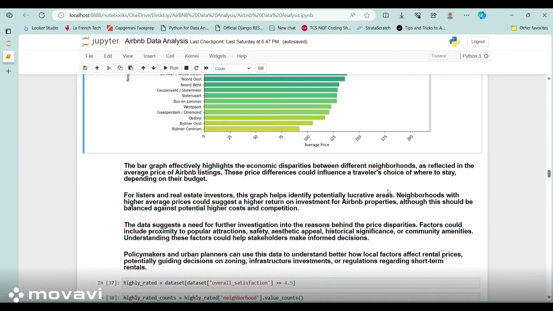Open the browser profile avatar
Image resolution: width=553 pixels, height=311 pixels.
[450, 15]
